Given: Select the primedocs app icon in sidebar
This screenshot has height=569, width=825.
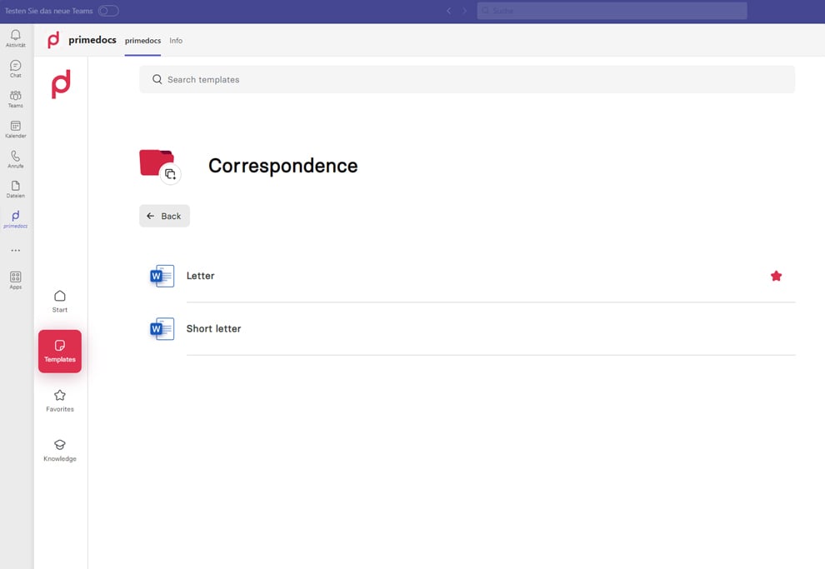Looking at the screenshot, I should click(x=15, y=217).
